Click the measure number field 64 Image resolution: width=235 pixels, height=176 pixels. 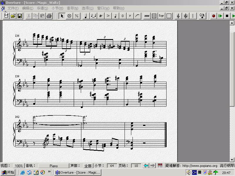pos(112,166)
